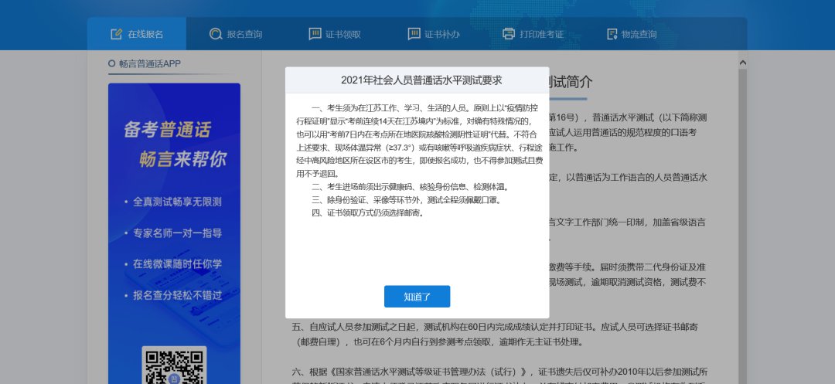Viewport: 835px width, 384px height.
Task: Switch to the 证书领取 tab
Action: [343, 34]
